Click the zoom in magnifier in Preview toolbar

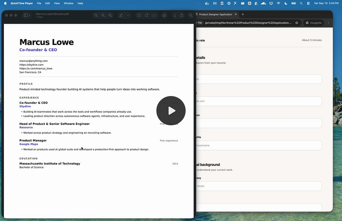pyautogui.click(x=110, y=15)
